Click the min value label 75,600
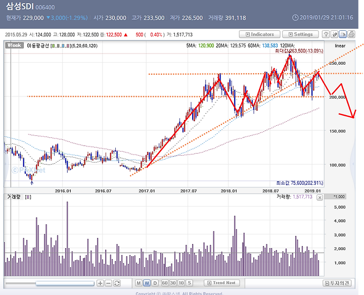The height and width of the screenshot is (295, 364). coord(299,183)
